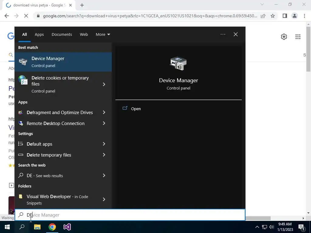Select the Web search filter tab
The width and height of the screenshot is (311, 233).
pyautogui.click(x=84, y=34)
